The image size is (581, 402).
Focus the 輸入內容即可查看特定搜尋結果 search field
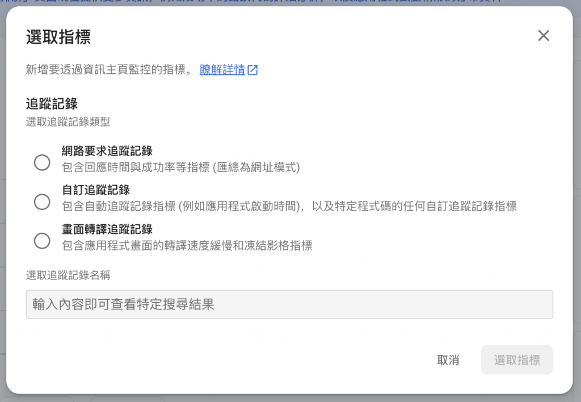(x=289, y=304)
